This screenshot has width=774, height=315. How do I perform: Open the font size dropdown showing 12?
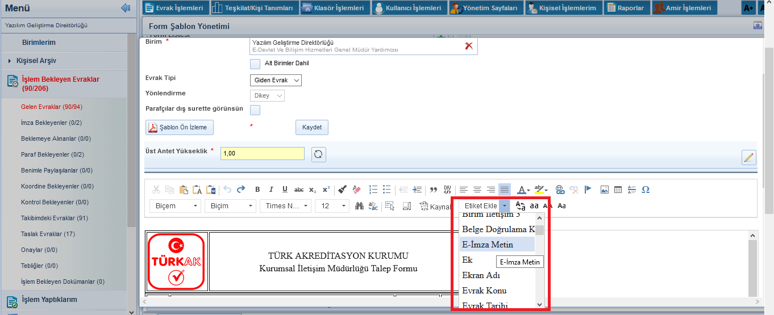tap(332, 206)
